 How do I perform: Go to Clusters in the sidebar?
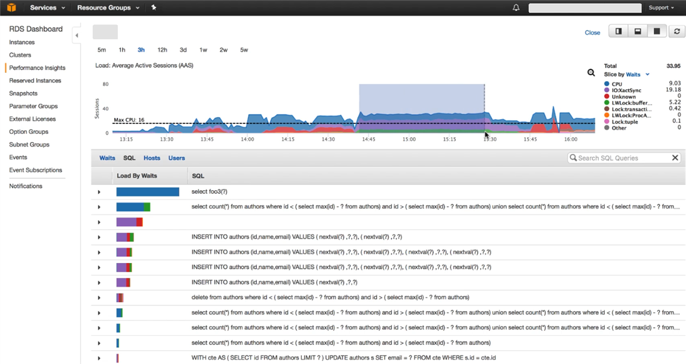[x=20, y=55]
